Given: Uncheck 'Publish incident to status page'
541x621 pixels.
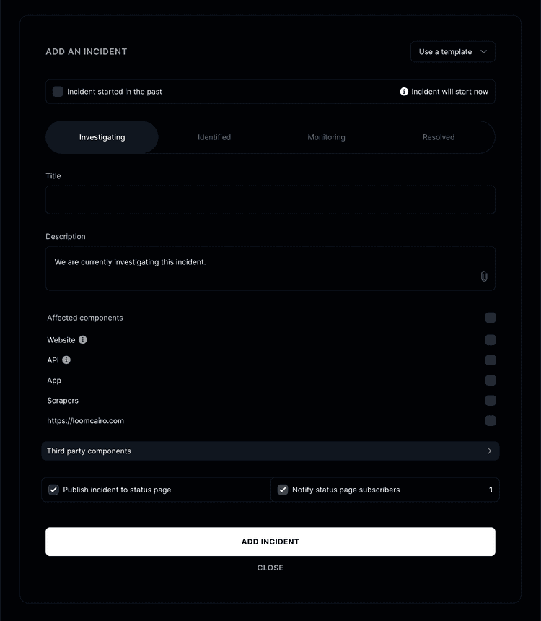Looking at the screenshot, I should click(53, 490).
